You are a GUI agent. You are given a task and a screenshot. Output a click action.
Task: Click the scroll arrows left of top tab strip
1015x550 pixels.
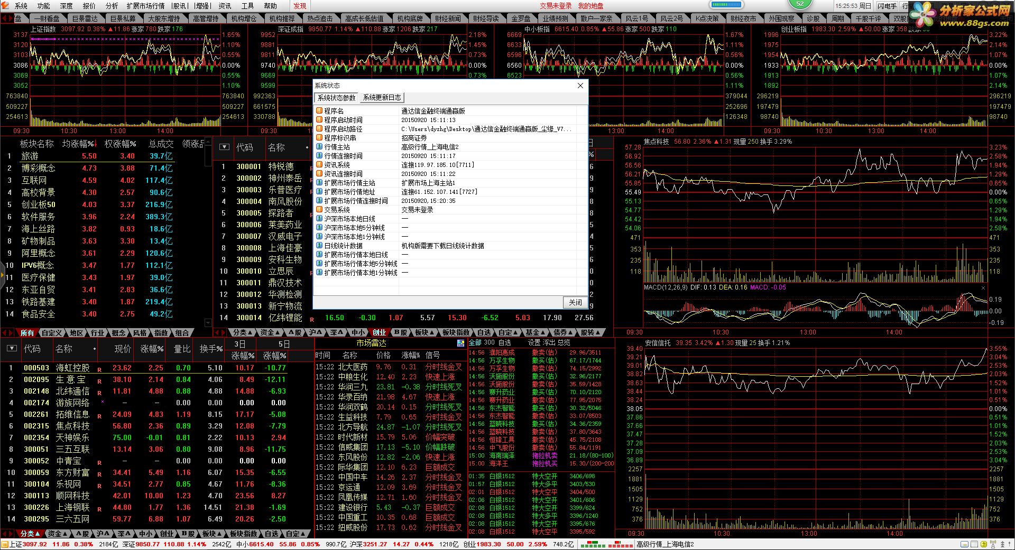pos(6,18)
